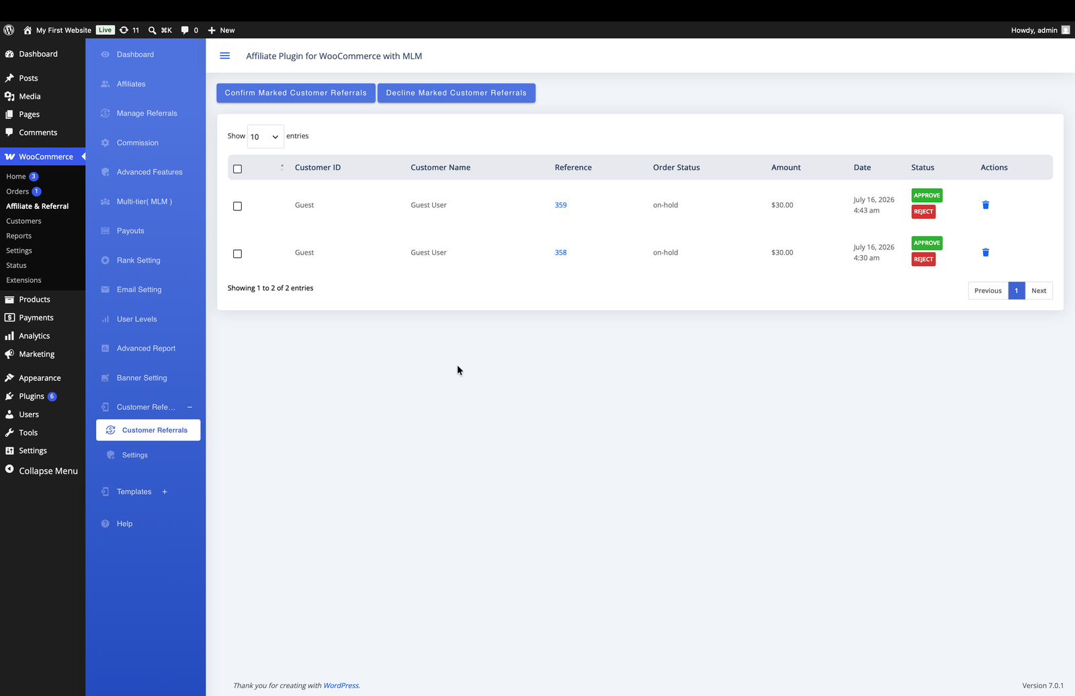Click pagination page 1
The image size is (1075, 696).
pos(1017,291)
